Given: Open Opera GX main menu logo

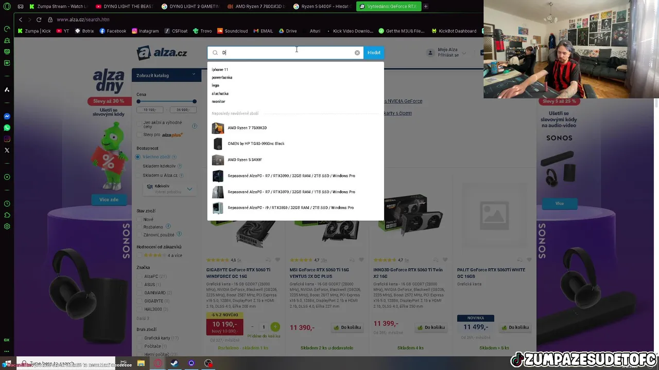Looking at the screenshot, I should pos(7,7).
